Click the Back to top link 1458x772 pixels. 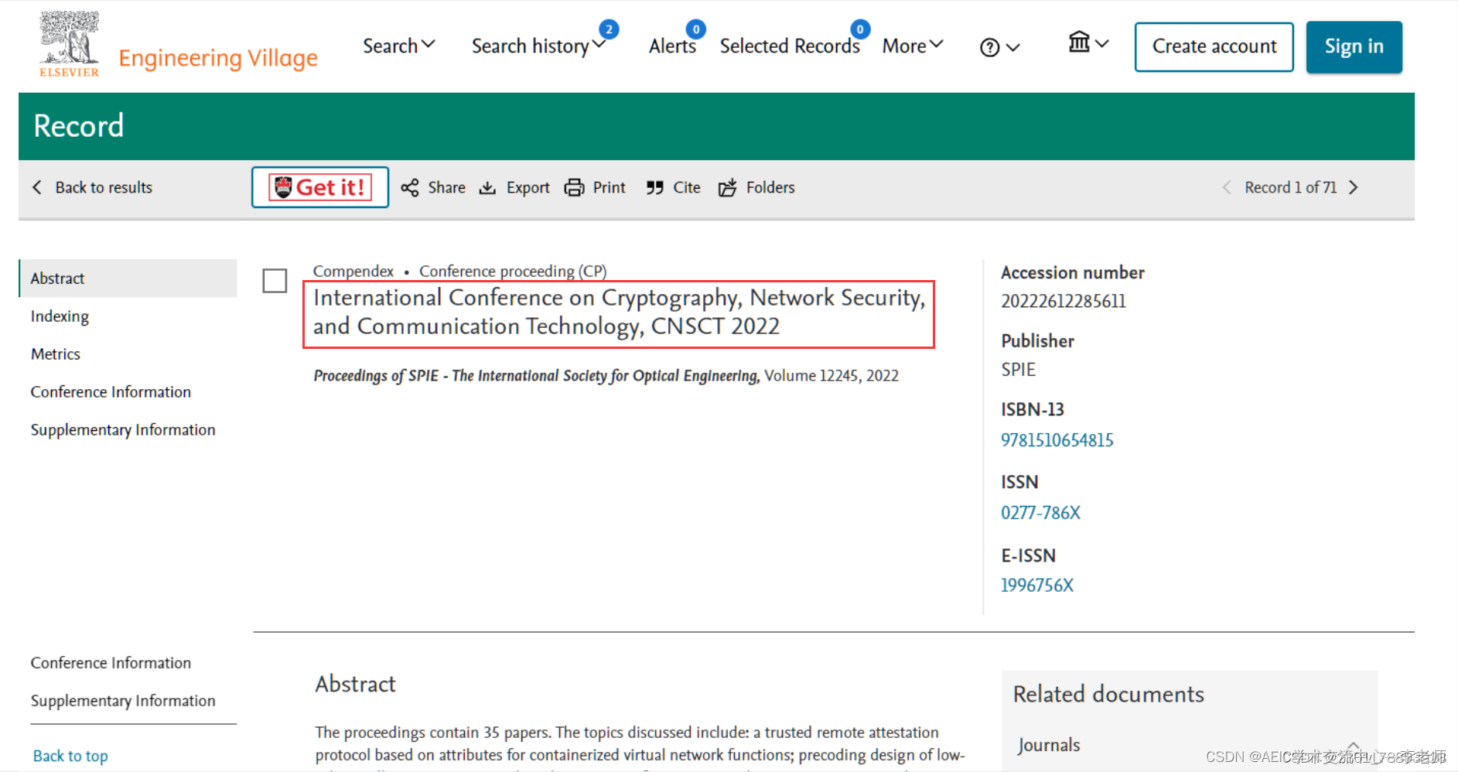click(70, 756)
